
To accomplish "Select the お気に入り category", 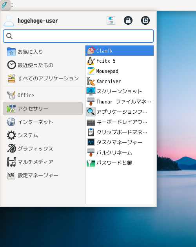I will tap(43, 52).
